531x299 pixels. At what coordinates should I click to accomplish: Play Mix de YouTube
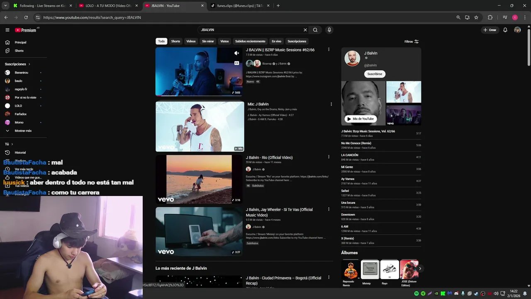(x=360, y=119)
